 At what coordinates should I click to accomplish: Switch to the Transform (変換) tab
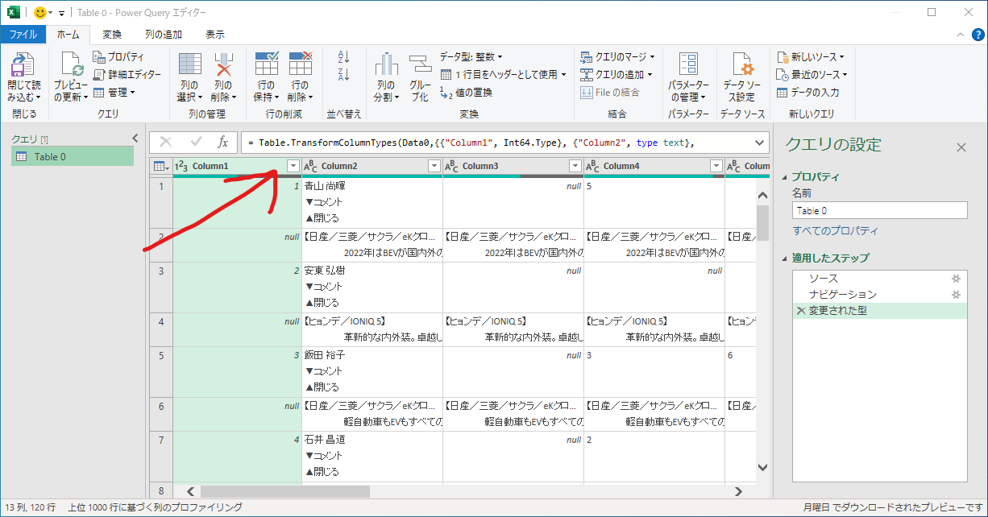[x=112, y=35]
